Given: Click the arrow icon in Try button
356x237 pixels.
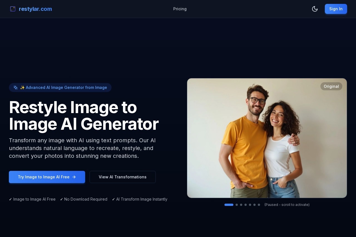Looking at the screenshot, I should (74, 177).
